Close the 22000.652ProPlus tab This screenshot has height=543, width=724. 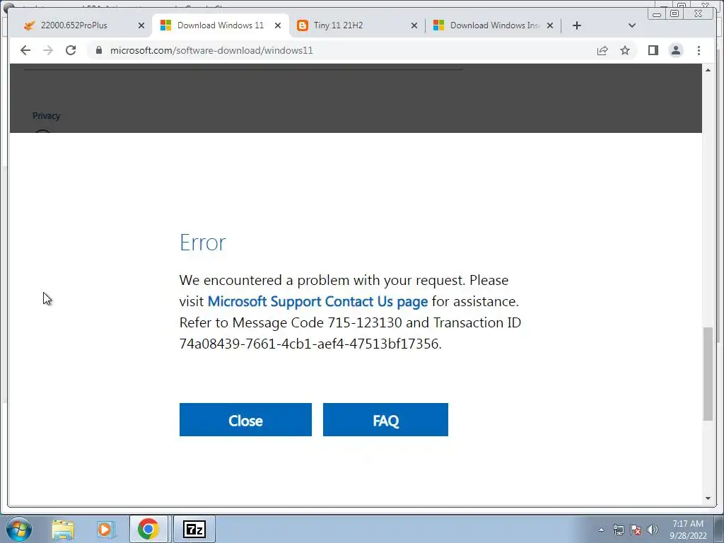click(141, 25)
